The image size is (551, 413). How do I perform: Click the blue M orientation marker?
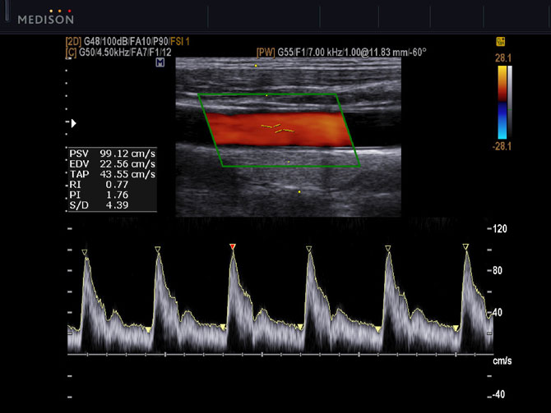click(x=159, y=62)
